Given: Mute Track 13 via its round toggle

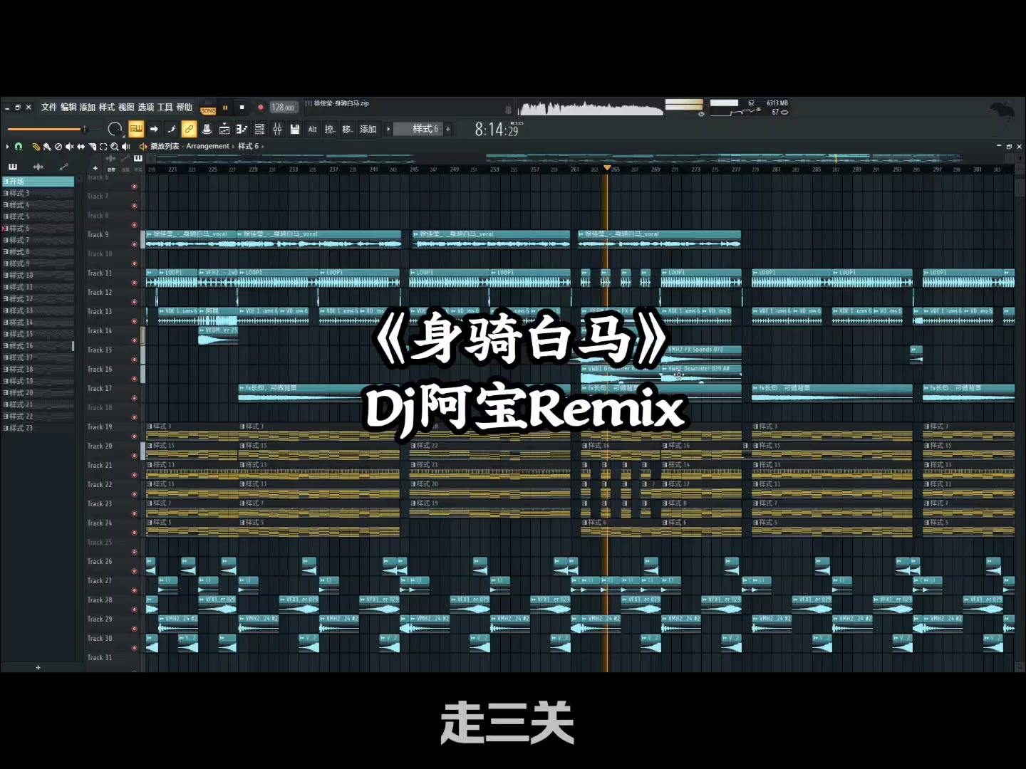Looking at the screenshot, I should pos(134,321).
